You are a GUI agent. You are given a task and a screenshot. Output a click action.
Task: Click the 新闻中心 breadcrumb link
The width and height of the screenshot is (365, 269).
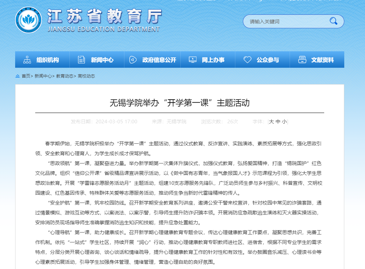(43, 76)
